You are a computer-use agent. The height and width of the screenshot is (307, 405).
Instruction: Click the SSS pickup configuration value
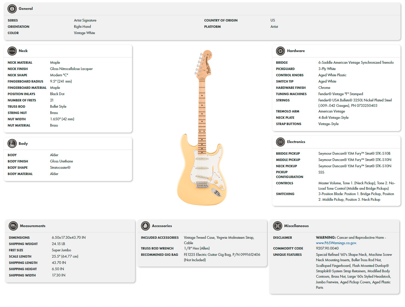(x=321, y=172)
